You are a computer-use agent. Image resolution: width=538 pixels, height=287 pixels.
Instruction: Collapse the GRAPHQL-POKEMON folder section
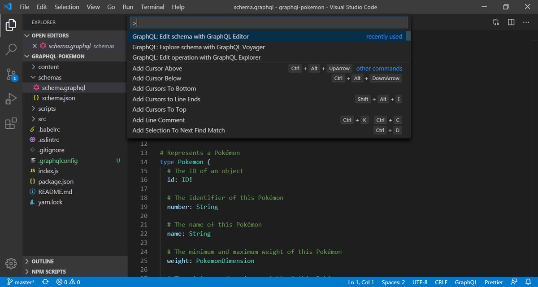[75, 57]
